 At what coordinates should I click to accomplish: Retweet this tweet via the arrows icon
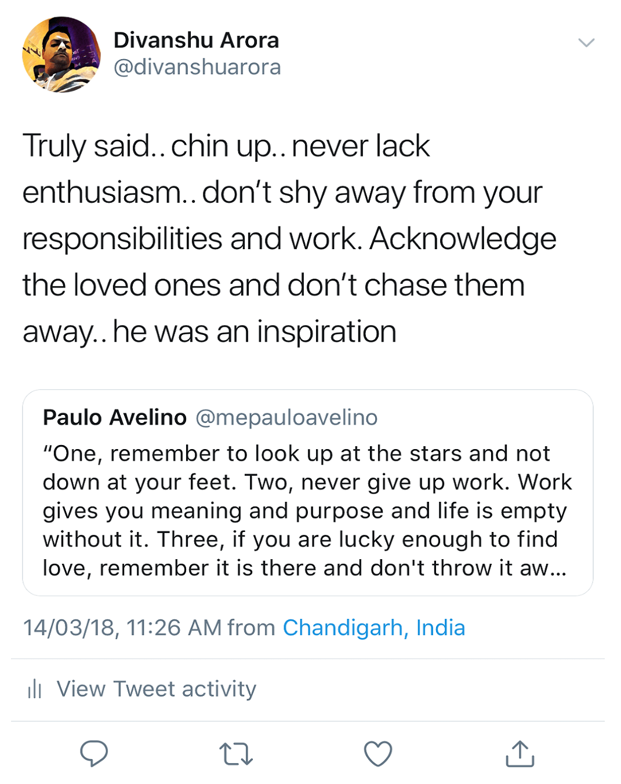[x=236, y=754]
